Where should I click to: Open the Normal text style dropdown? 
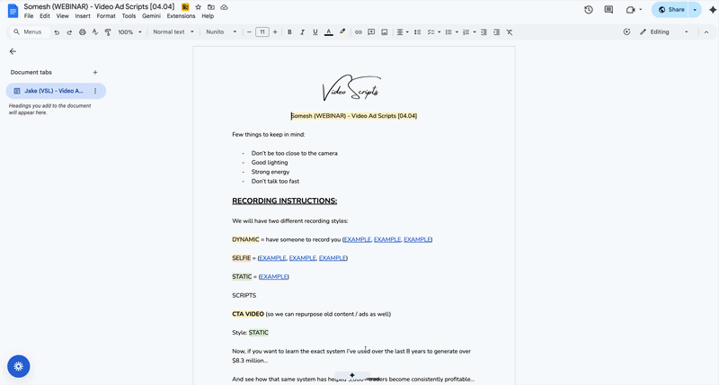[173, 32]
